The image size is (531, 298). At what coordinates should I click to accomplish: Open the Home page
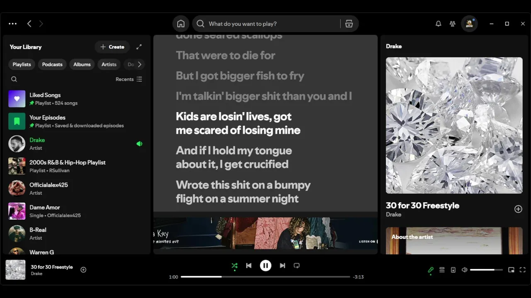point(181,24)
